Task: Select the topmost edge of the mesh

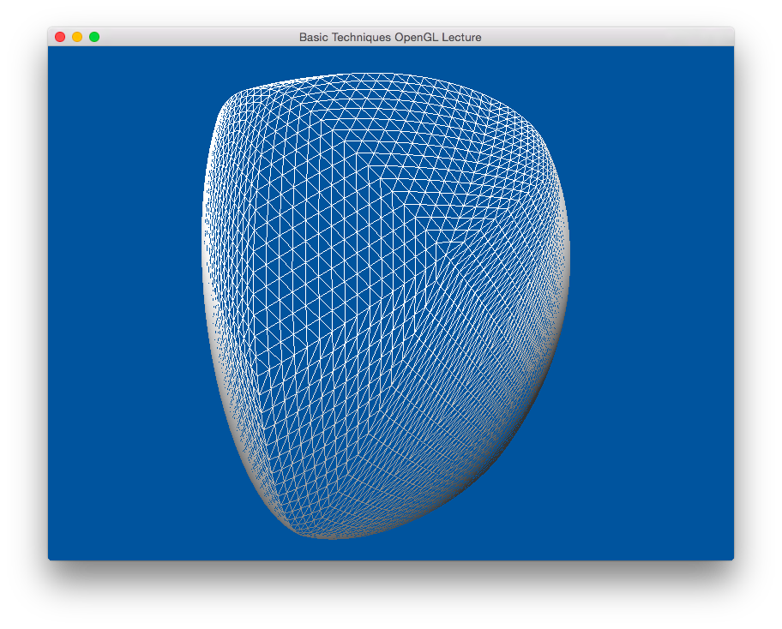Action: [x=390, y=75]
